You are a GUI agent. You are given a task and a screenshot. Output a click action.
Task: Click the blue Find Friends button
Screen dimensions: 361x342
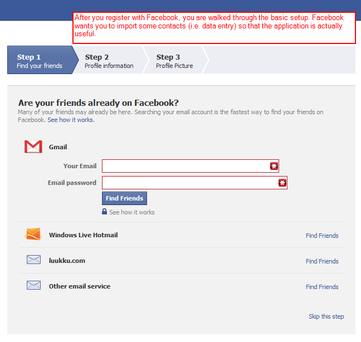tap(125, 198)
